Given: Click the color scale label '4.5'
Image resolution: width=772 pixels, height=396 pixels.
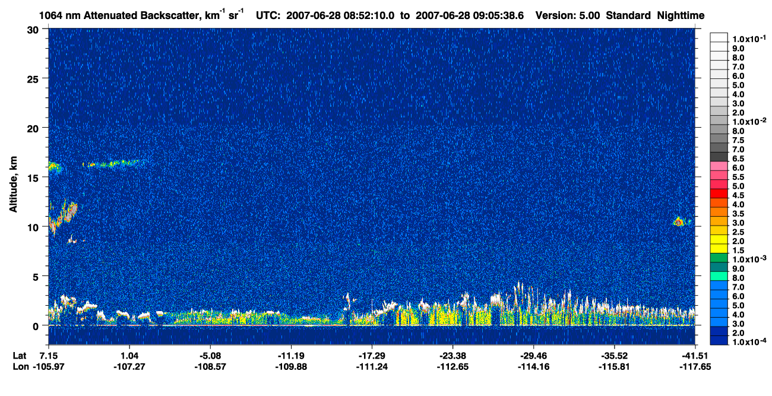Looking at the screenshot, I should click(x=739, y=195).
